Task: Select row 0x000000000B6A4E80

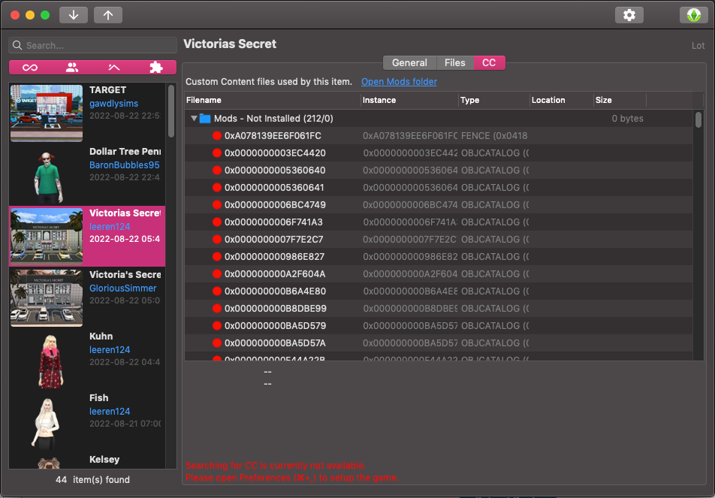Action: coord(438,291)
